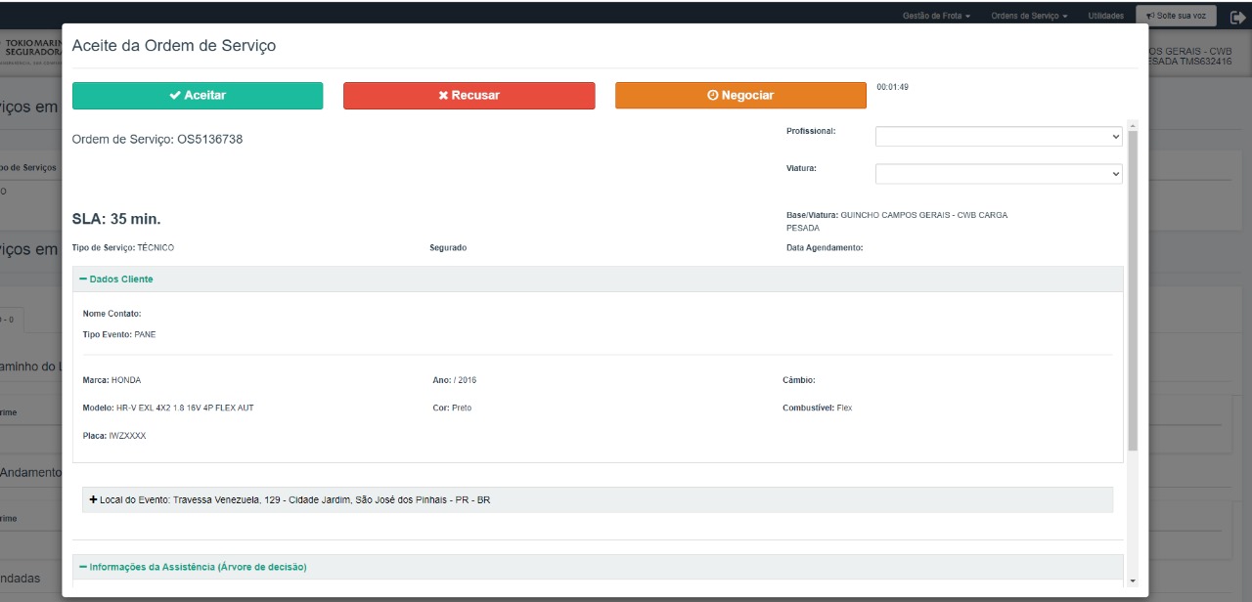Open the Profissional dropdown
The height and width of the screenshot is (602, 1252).
point(999,137)
